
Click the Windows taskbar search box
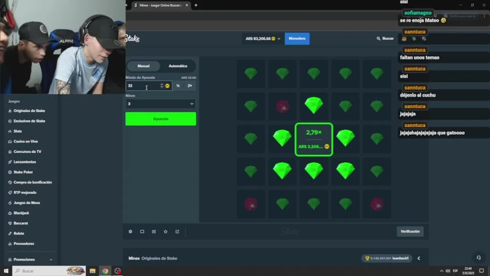pos(49,271)
